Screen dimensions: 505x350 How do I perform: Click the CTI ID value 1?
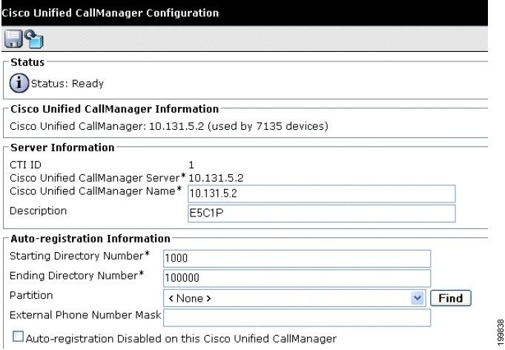point(191,165)
